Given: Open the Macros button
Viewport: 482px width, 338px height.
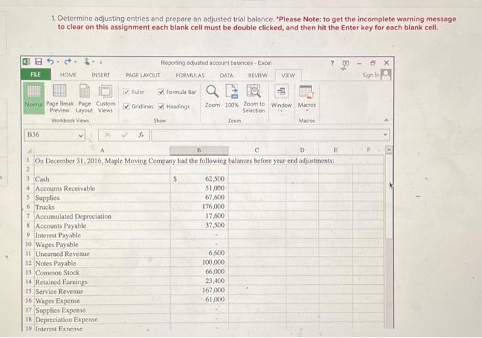Looking at the screenshot, I should pyautogui.click(x=307, y=97).
